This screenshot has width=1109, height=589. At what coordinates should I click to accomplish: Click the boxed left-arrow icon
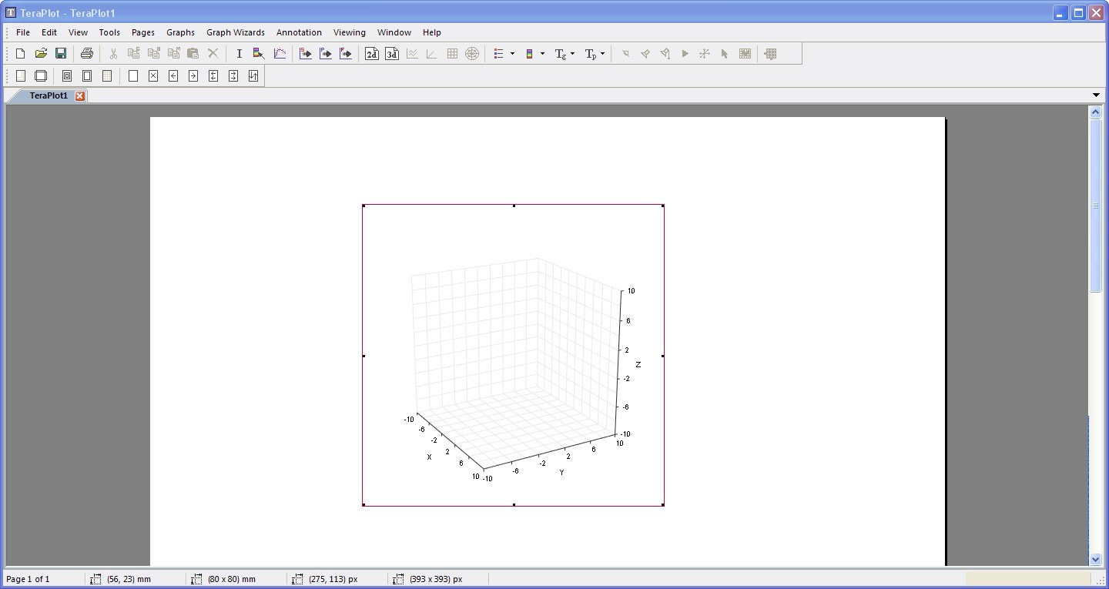click(173, 75)
